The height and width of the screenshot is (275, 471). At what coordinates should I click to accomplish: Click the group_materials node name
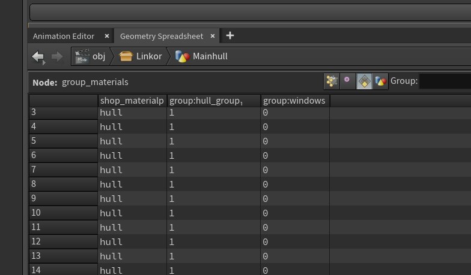pos(95,82)
